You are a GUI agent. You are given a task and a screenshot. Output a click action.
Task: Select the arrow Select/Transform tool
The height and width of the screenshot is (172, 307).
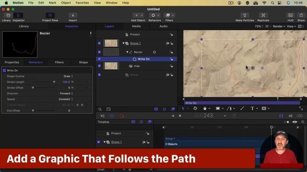183,108
